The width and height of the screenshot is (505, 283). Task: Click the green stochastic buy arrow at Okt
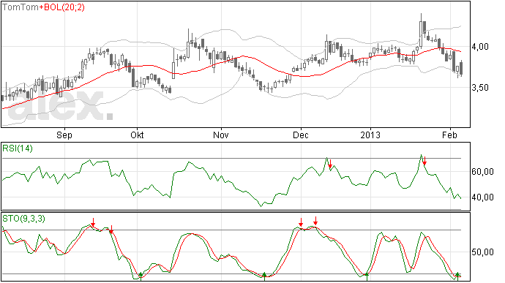(x=141, y=276)
